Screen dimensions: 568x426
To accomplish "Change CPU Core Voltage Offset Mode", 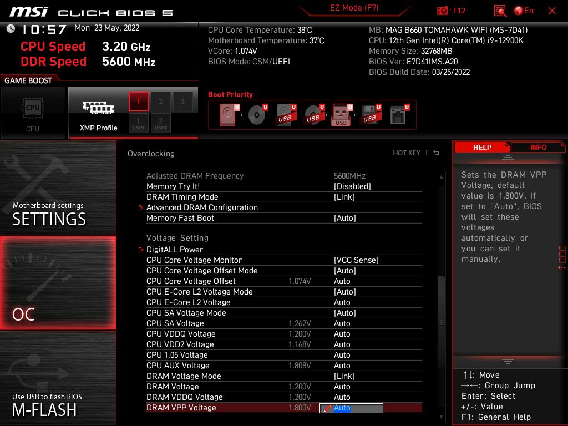I will [x=284, y=271].
